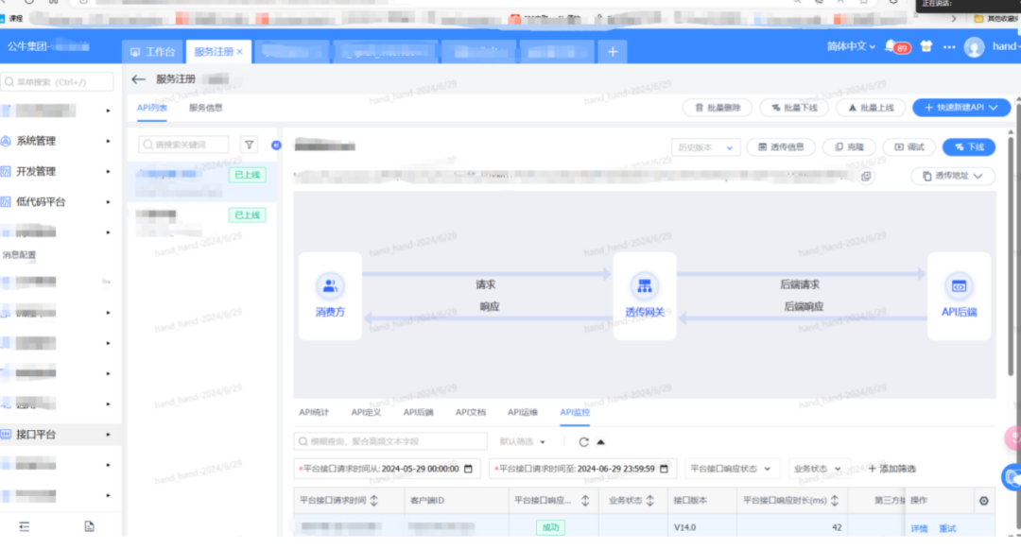Open the notification bell with 89 badge
The width and height of the screenshot is (1021, 549).
[x=891, y=47]
